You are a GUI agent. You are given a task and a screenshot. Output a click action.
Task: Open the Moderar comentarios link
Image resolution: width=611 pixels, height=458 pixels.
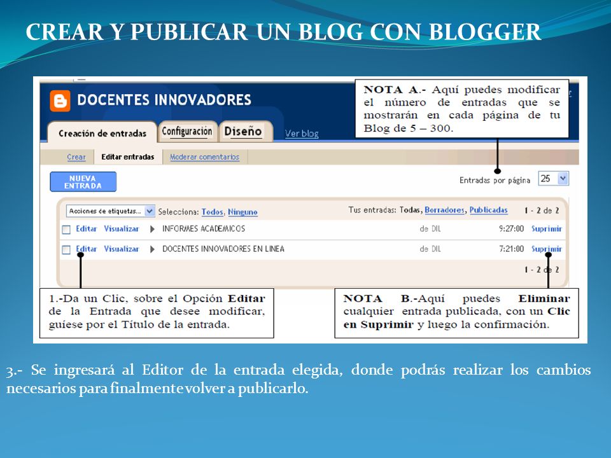point(204,157)
